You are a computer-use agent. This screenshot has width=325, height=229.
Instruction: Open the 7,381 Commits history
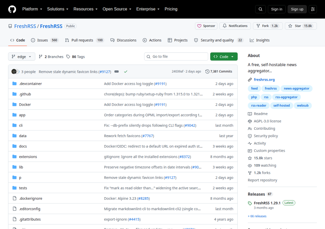(x=219, y=72)
